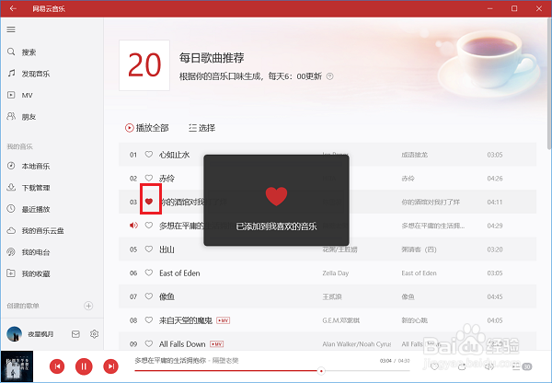Skip to next track
Image resolution: width=552 pixels, height=383 pixels.
(111, 366)
